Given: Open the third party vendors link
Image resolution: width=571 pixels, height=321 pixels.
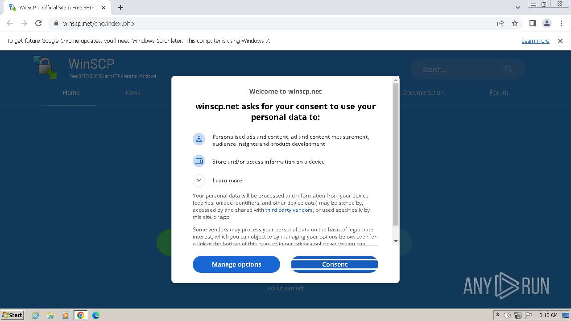Looking at the screenshot, I should pos(289,210).
